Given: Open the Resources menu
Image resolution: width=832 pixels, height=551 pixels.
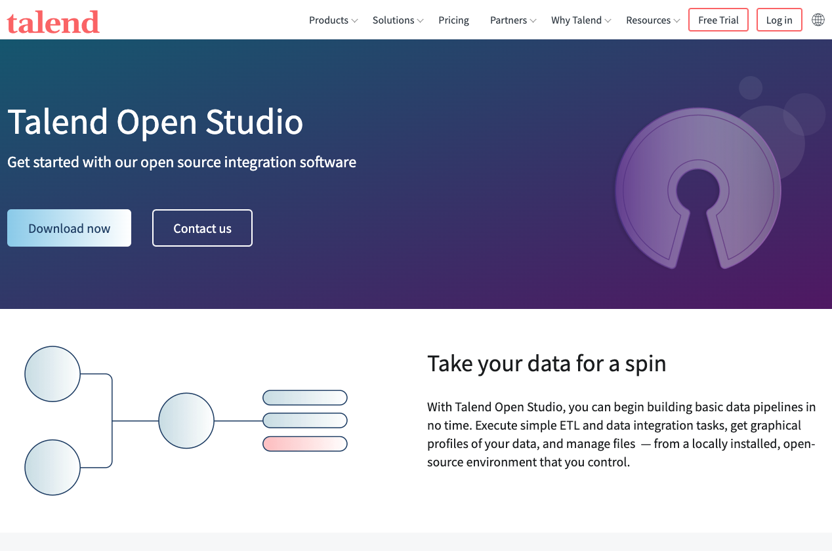Looking at the screenshot, I should 648,20.
